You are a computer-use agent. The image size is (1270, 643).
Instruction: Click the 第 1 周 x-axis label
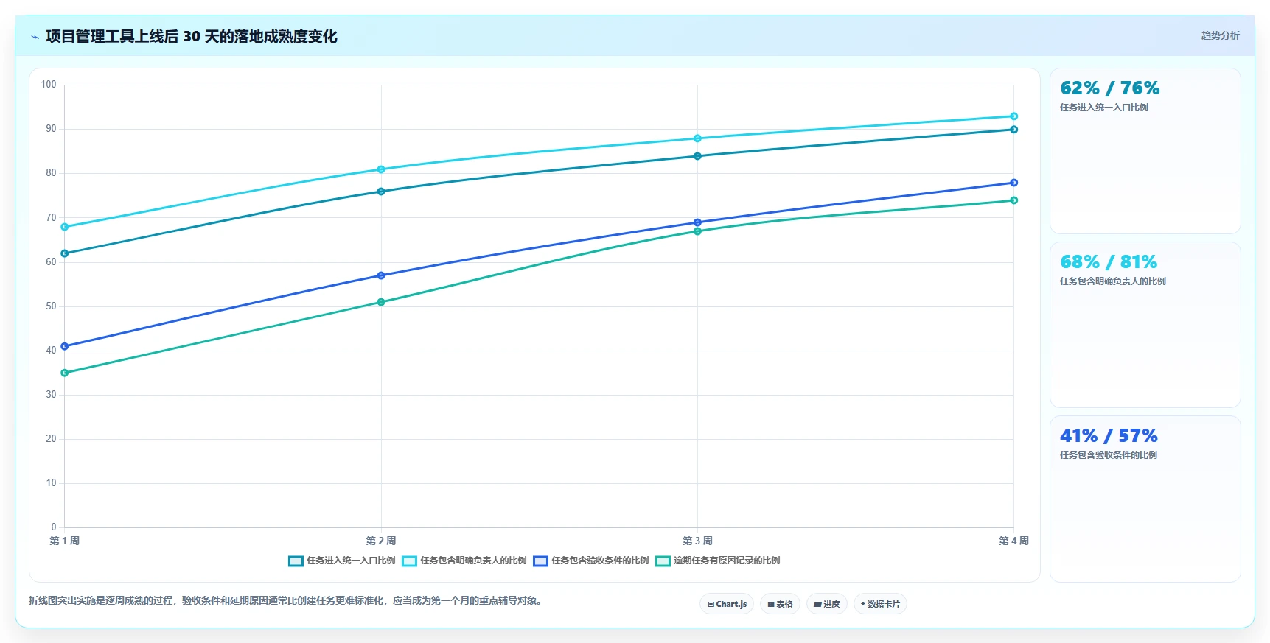click(x=65, y=541)
